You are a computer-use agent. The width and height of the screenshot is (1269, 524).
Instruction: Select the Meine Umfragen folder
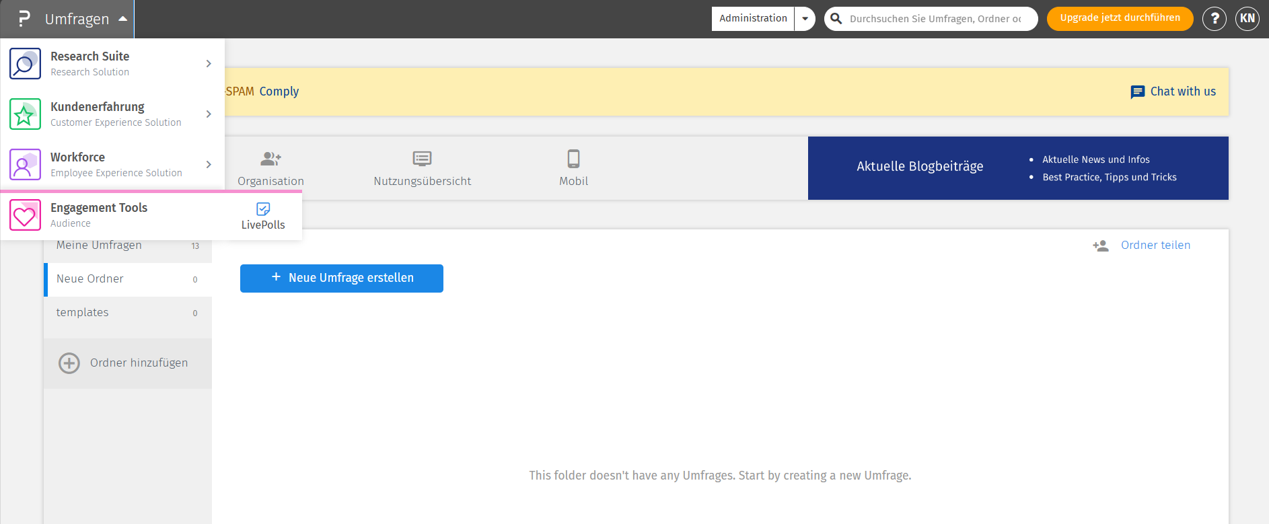point(128,246)
